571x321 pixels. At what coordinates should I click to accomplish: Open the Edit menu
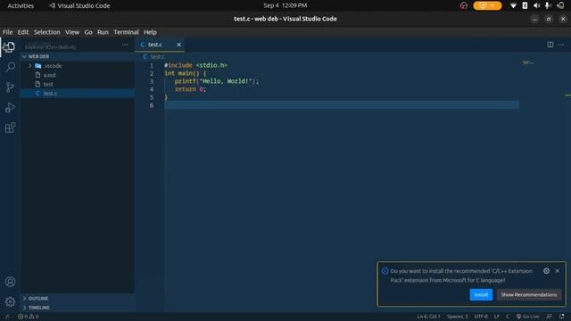pos(23,32)
